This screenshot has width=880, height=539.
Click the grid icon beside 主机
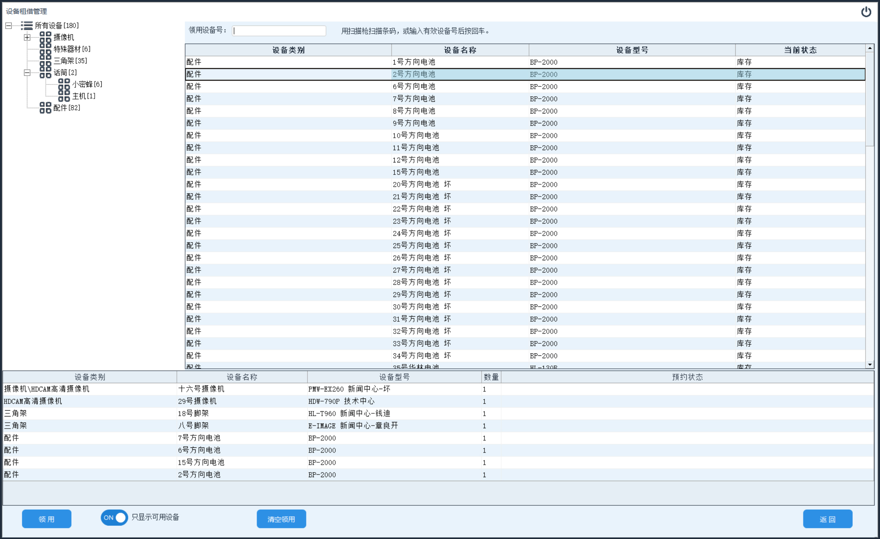point(64,96)
